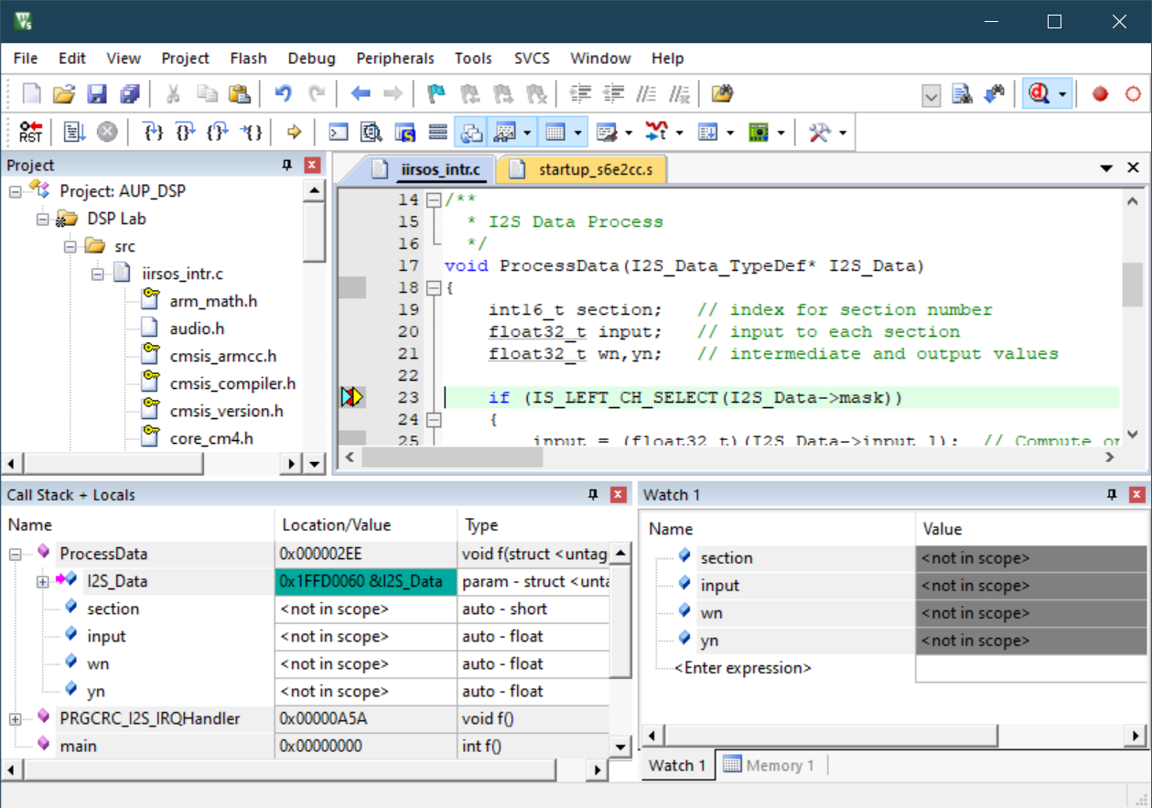Toggle the Watch windows button
The height and width of the screenshot is (808, 1152).
[x=503, y=133]
